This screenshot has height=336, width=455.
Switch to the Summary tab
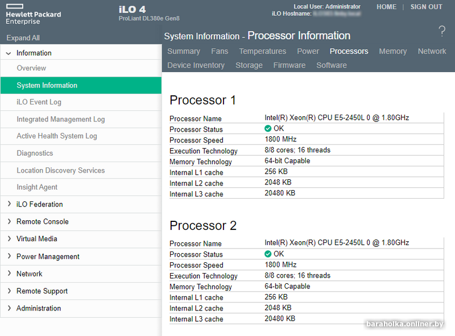pyautogui.click(x=184, y=51)
